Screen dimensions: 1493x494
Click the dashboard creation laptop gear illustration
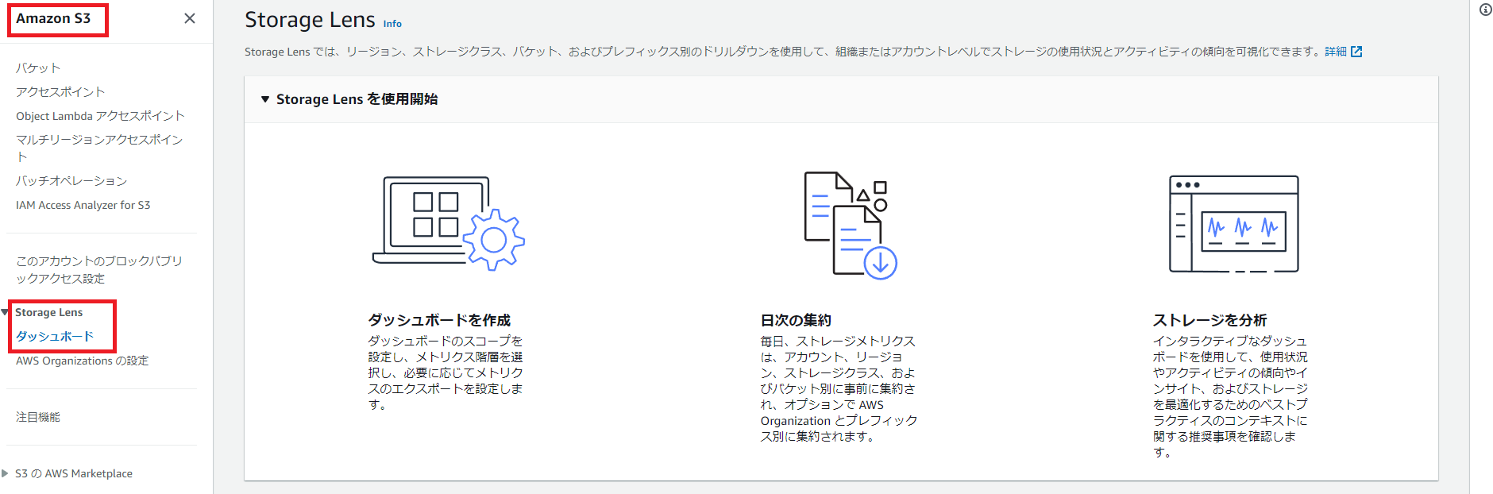click(449, 223)
